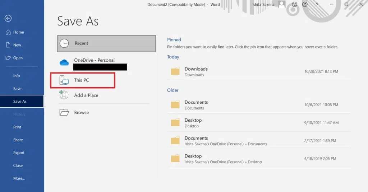
Task: Click the smiley face feedback icon
Action: [x=294, y=4]
